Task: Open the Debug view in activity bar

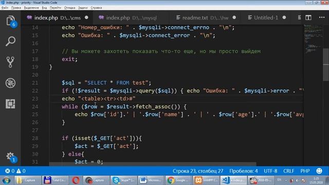Action: click(10, 83)
